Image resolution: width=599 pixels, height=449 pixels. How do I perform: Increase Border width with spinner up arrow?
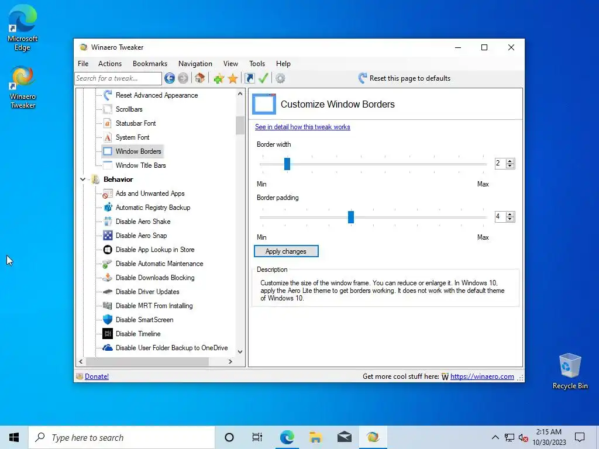click(x=510, y=161)
